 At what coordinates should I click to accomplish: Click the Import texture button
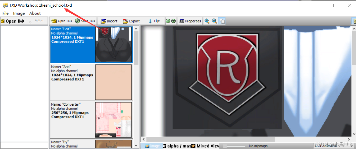point(109,21)
